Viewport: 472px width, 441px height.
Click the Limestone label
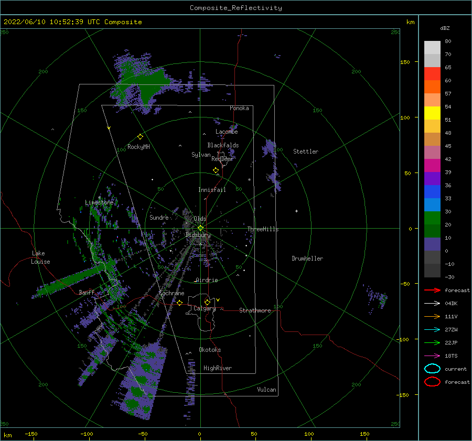click(99, 202)
